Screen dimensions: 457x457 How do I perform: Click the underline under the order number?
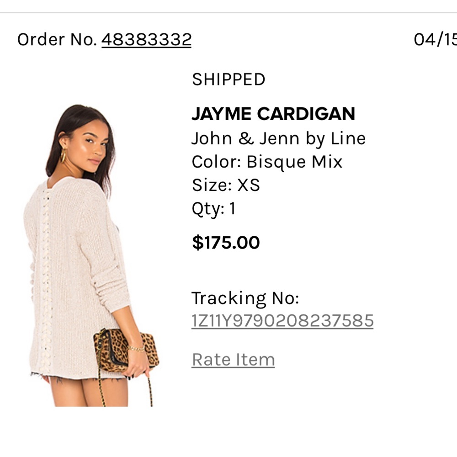pos(146,48)
